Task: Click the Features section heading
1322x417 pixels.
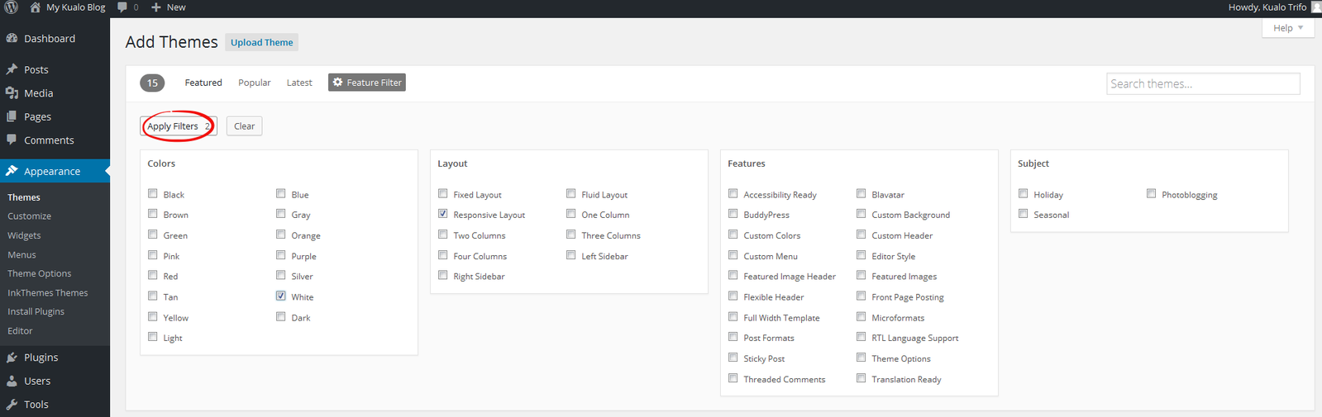Action: click(747, 163)
